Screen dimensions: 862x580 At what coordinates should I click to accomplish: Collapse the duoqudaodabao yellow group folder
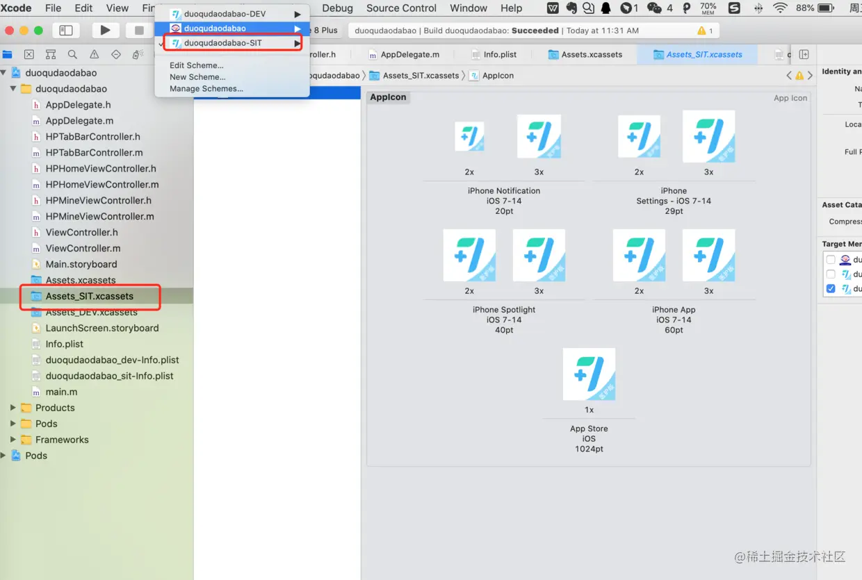[x=13, y=89]
